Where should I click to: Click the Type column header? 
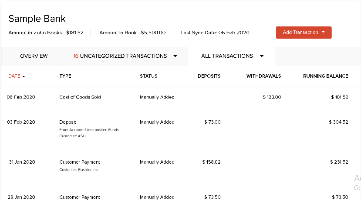tap(65, 76)
